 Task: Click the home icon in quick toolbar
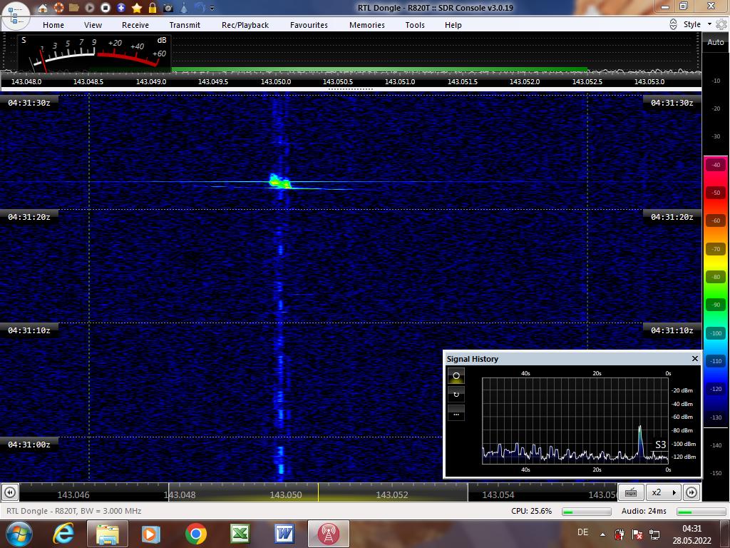(x=43, y=7)
